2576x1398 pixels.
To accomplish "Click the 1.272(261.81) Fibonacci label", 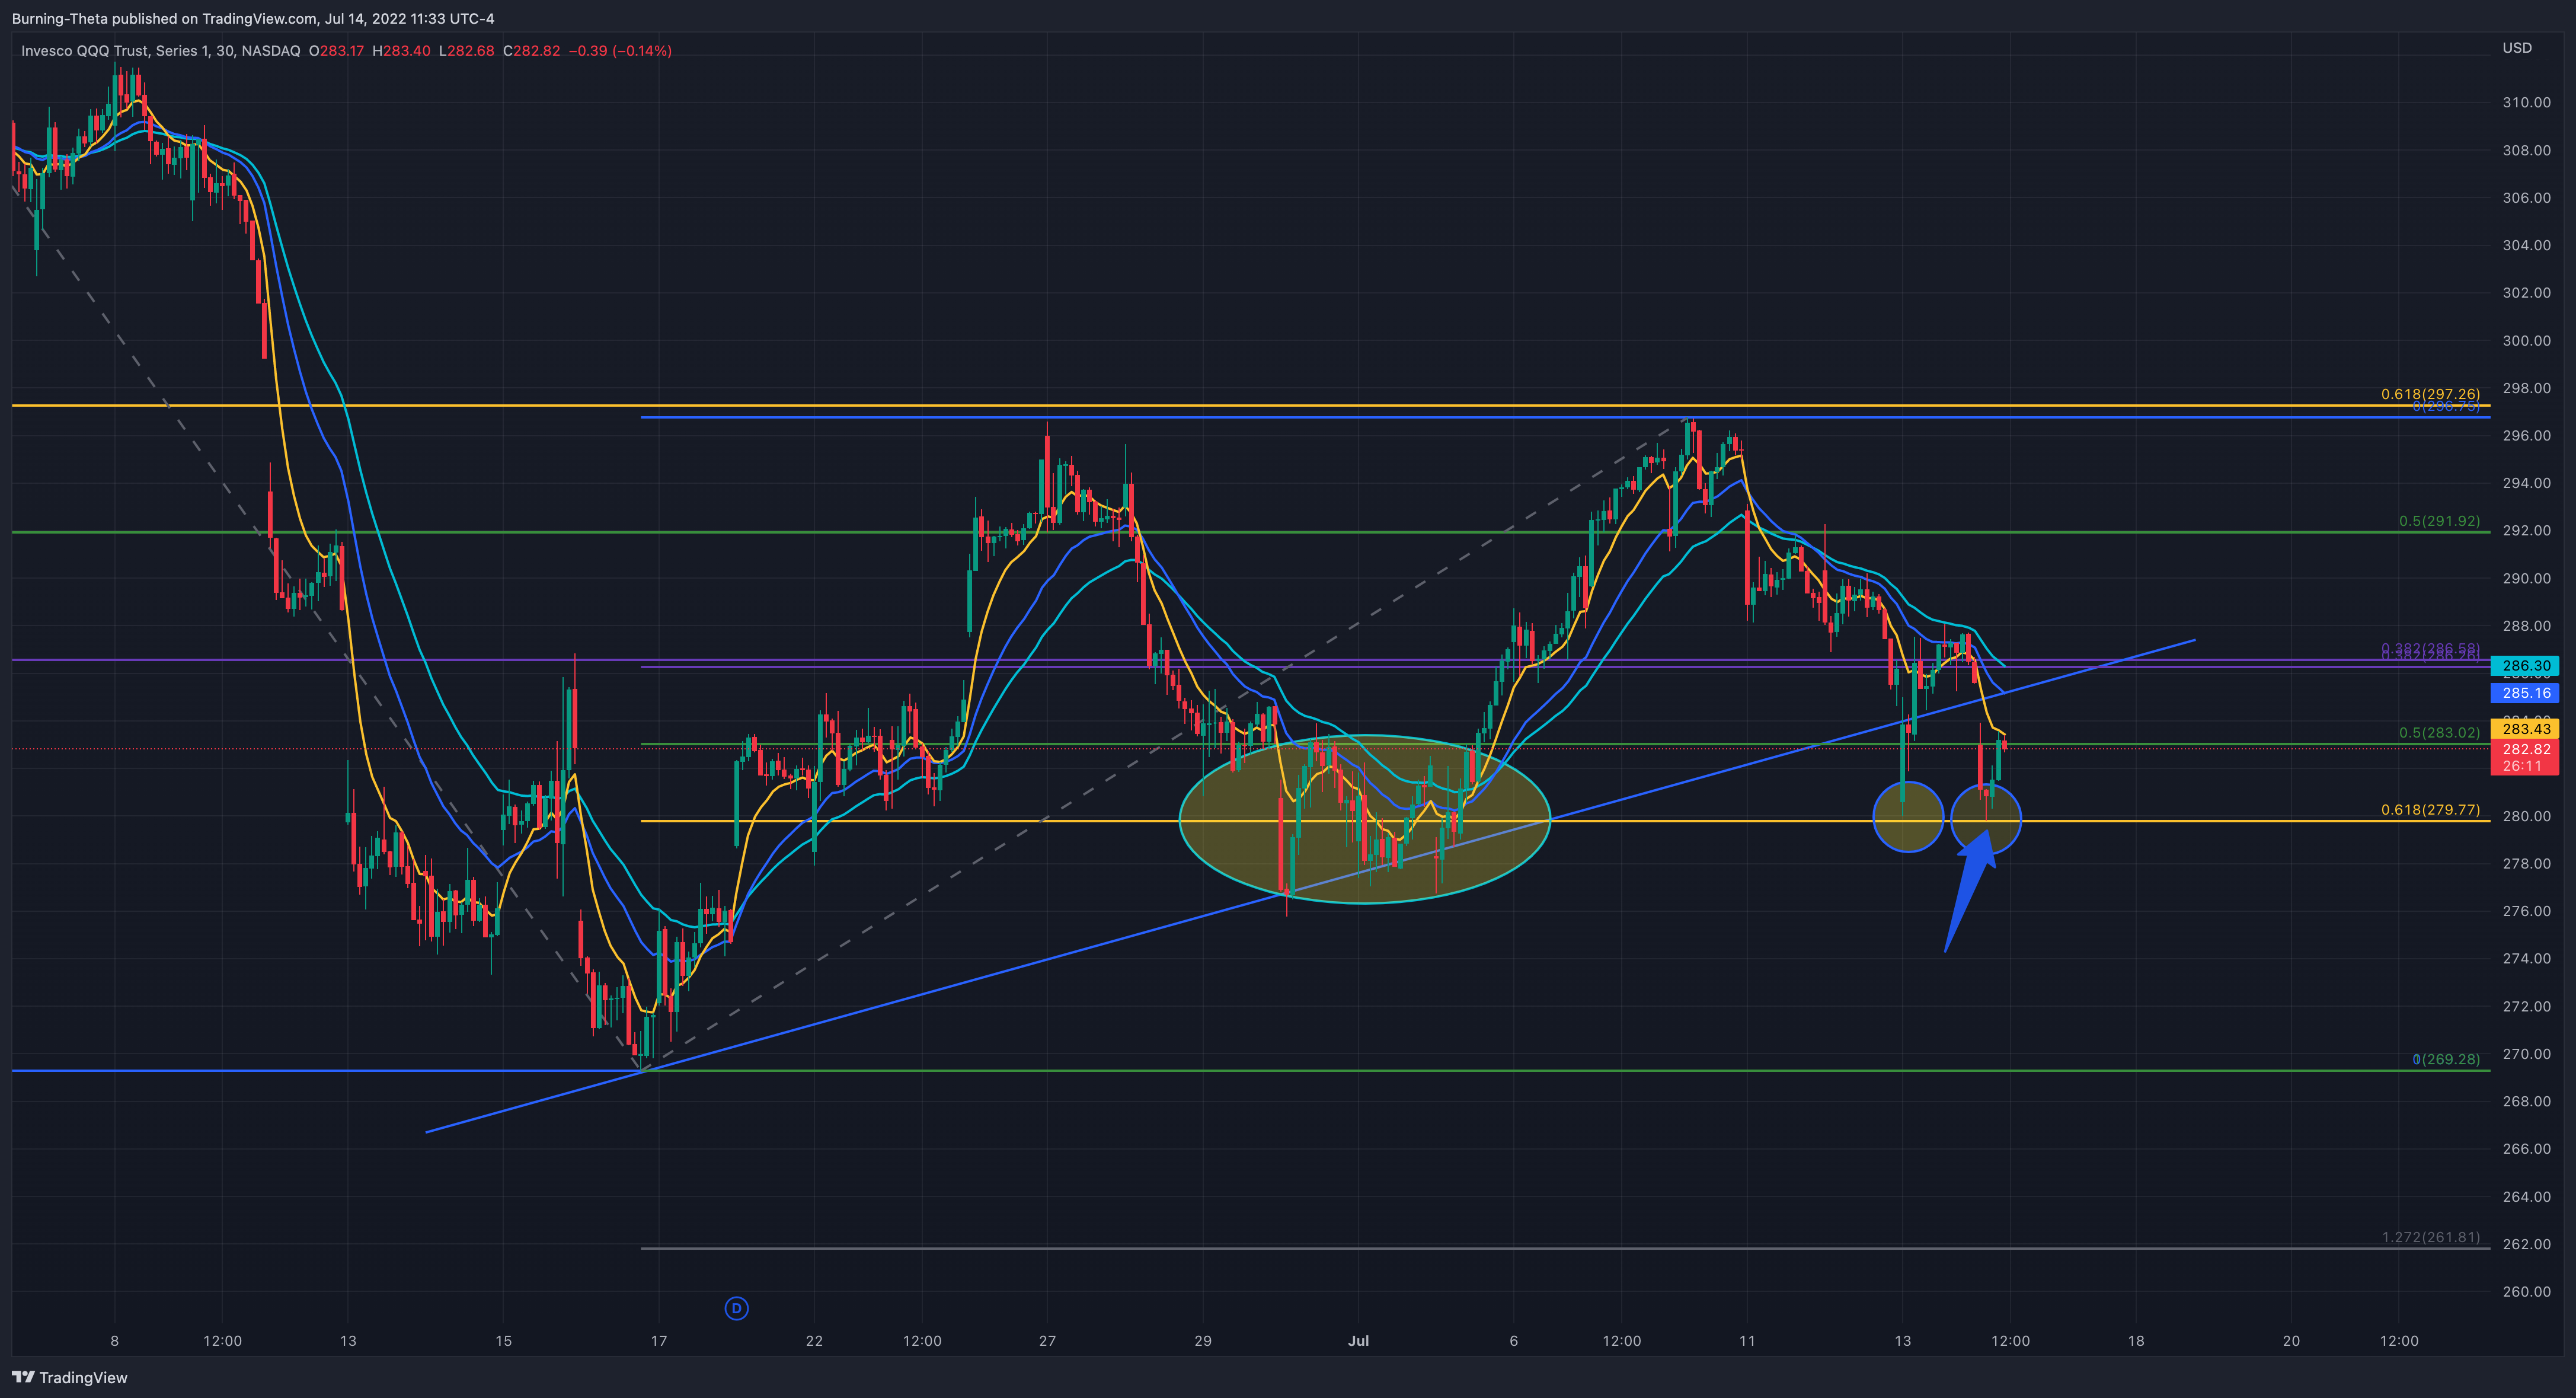I will point(2430,1237).
